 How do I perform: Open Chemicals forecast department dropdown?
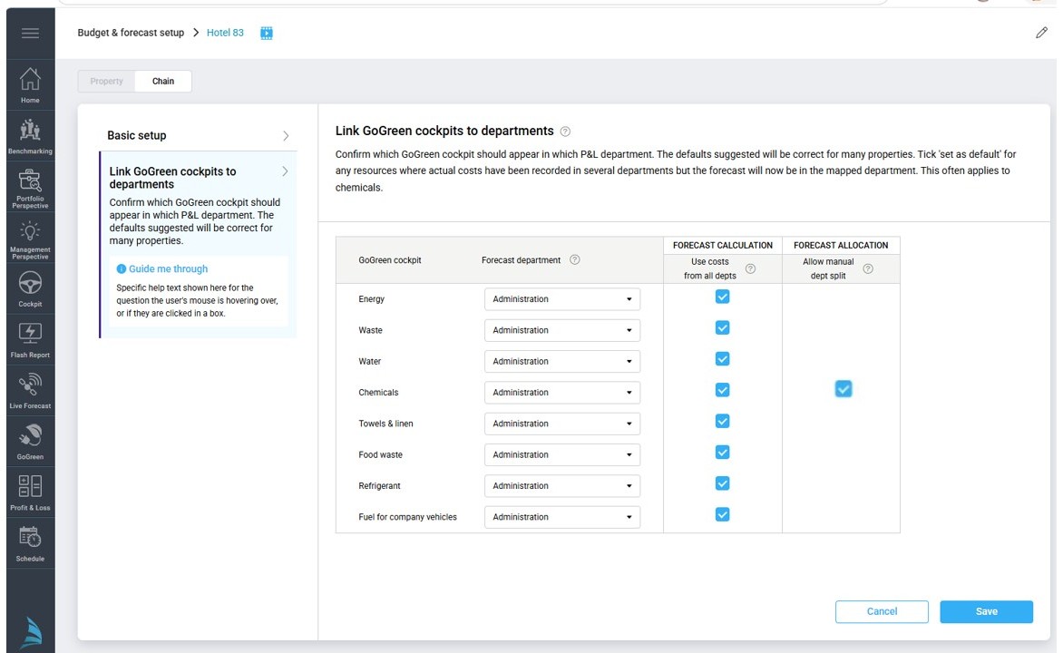[562, 393]
